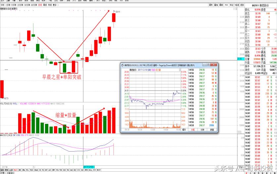Click the 卖五 price 32.70
Image resolution: width=277 pixels, height=174 pixels.
click(257, 14)
